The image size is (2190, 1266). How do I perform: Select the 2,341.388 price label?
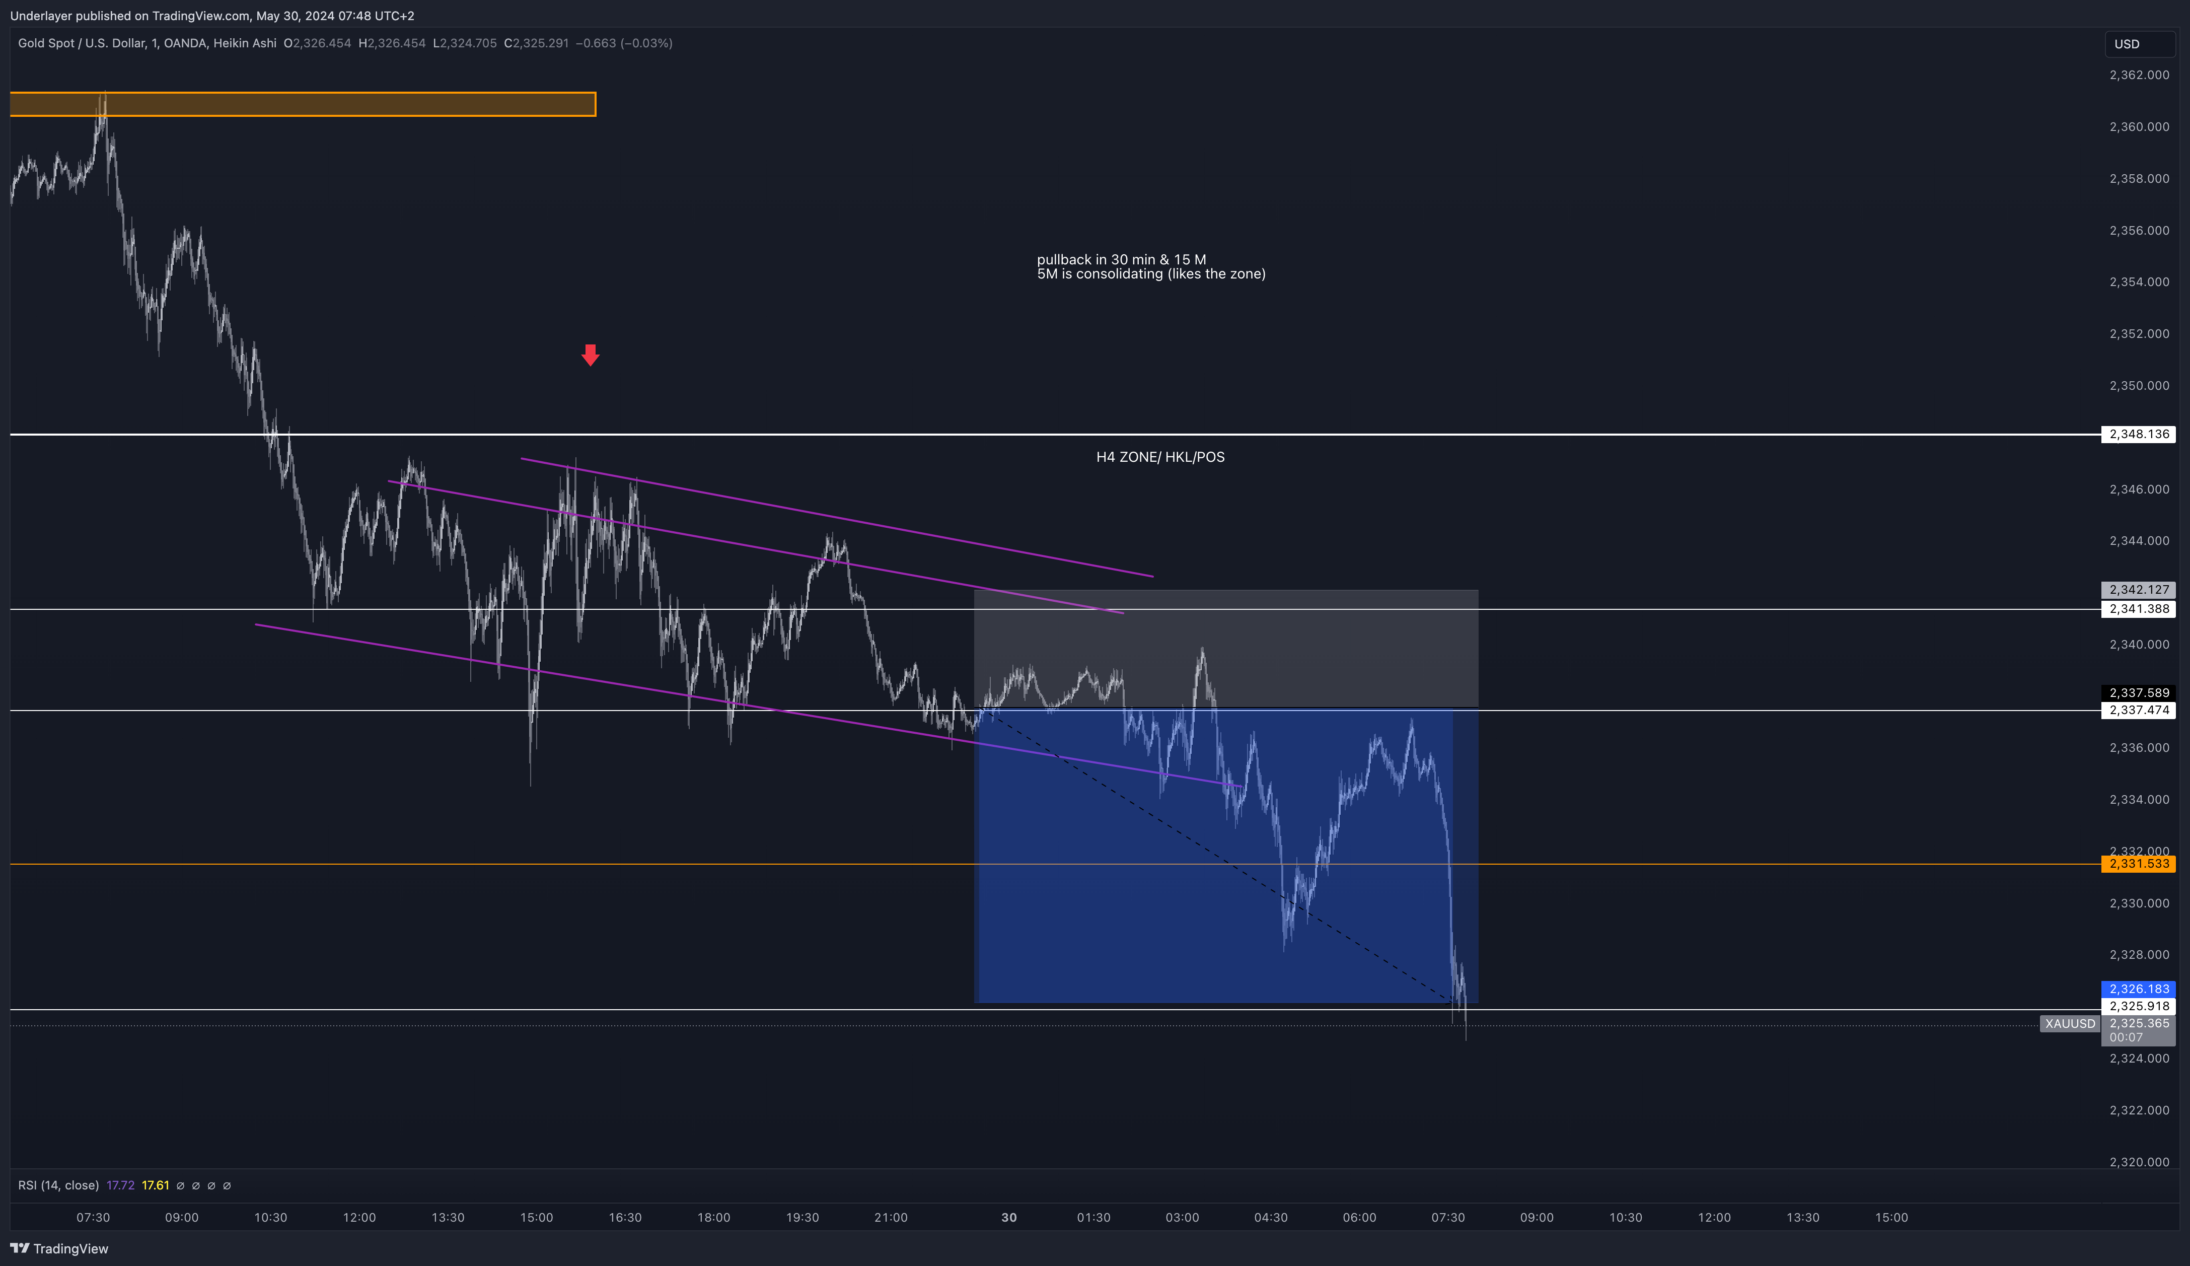[x=2139, y=609]
